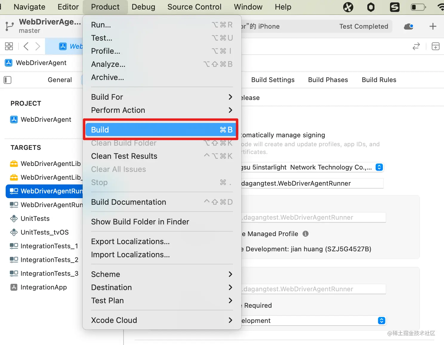Expand the Destination submenu
The height and width of the screenshot is (345, 444).
[162, 287]
